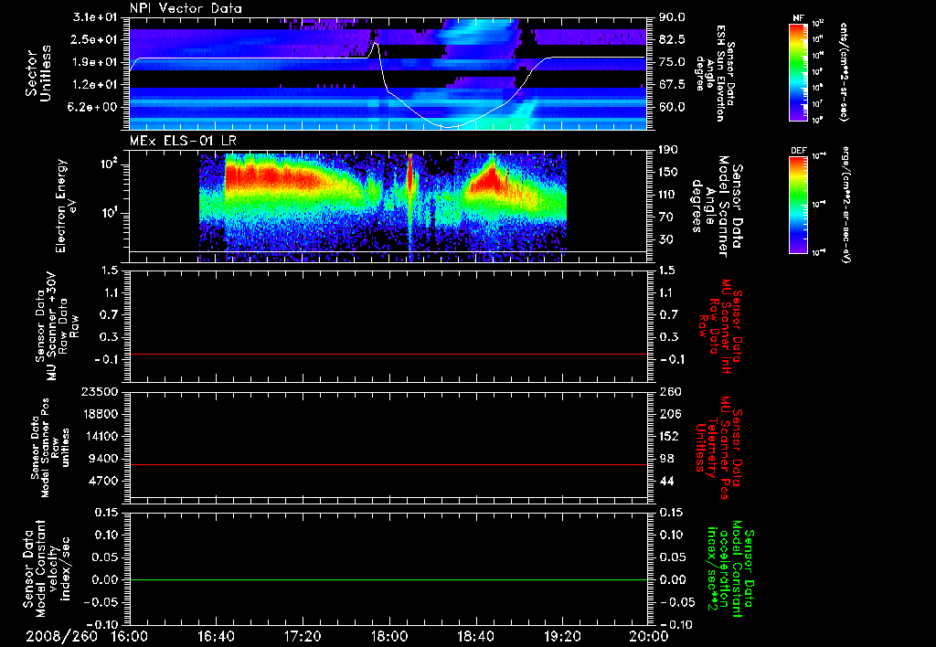Click the 16:40 time tick label

point(216,636)
